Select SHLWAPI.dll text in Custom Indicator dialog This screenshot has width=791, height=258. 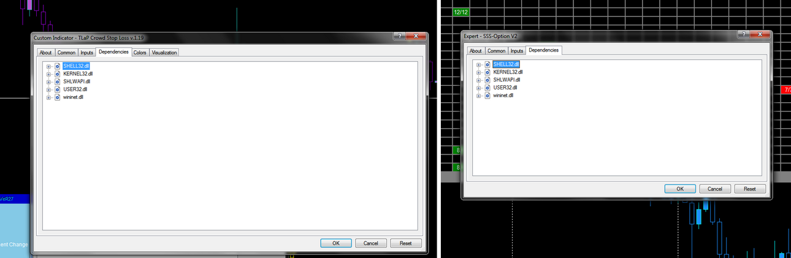(77, 81)
